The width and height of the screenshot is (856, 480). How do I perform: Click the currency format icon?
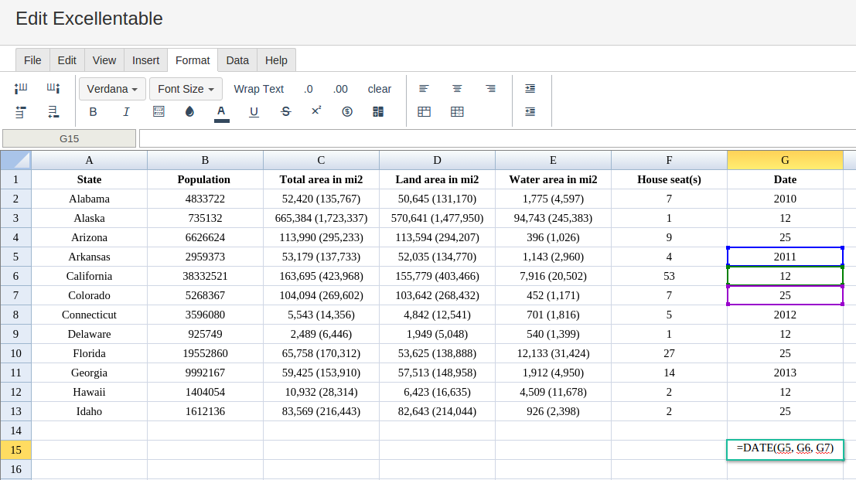click(347, 111)
